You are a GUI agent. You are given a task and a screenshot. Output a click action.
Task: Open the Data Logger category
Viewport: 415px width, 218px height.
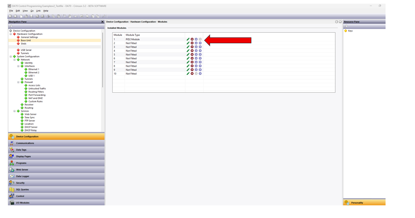coord(56,176)
